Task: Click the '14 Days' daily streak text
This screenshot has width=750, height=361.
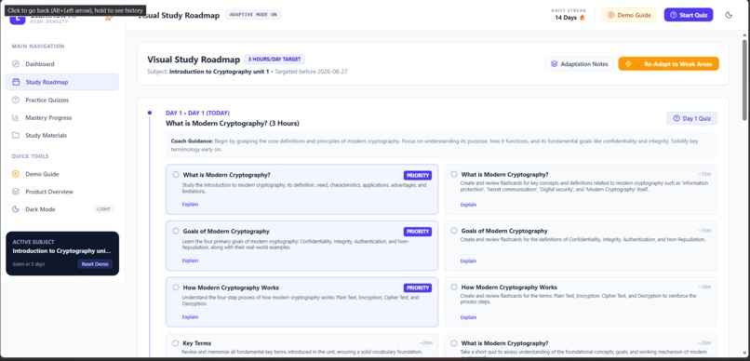Action: coord(567,18)
